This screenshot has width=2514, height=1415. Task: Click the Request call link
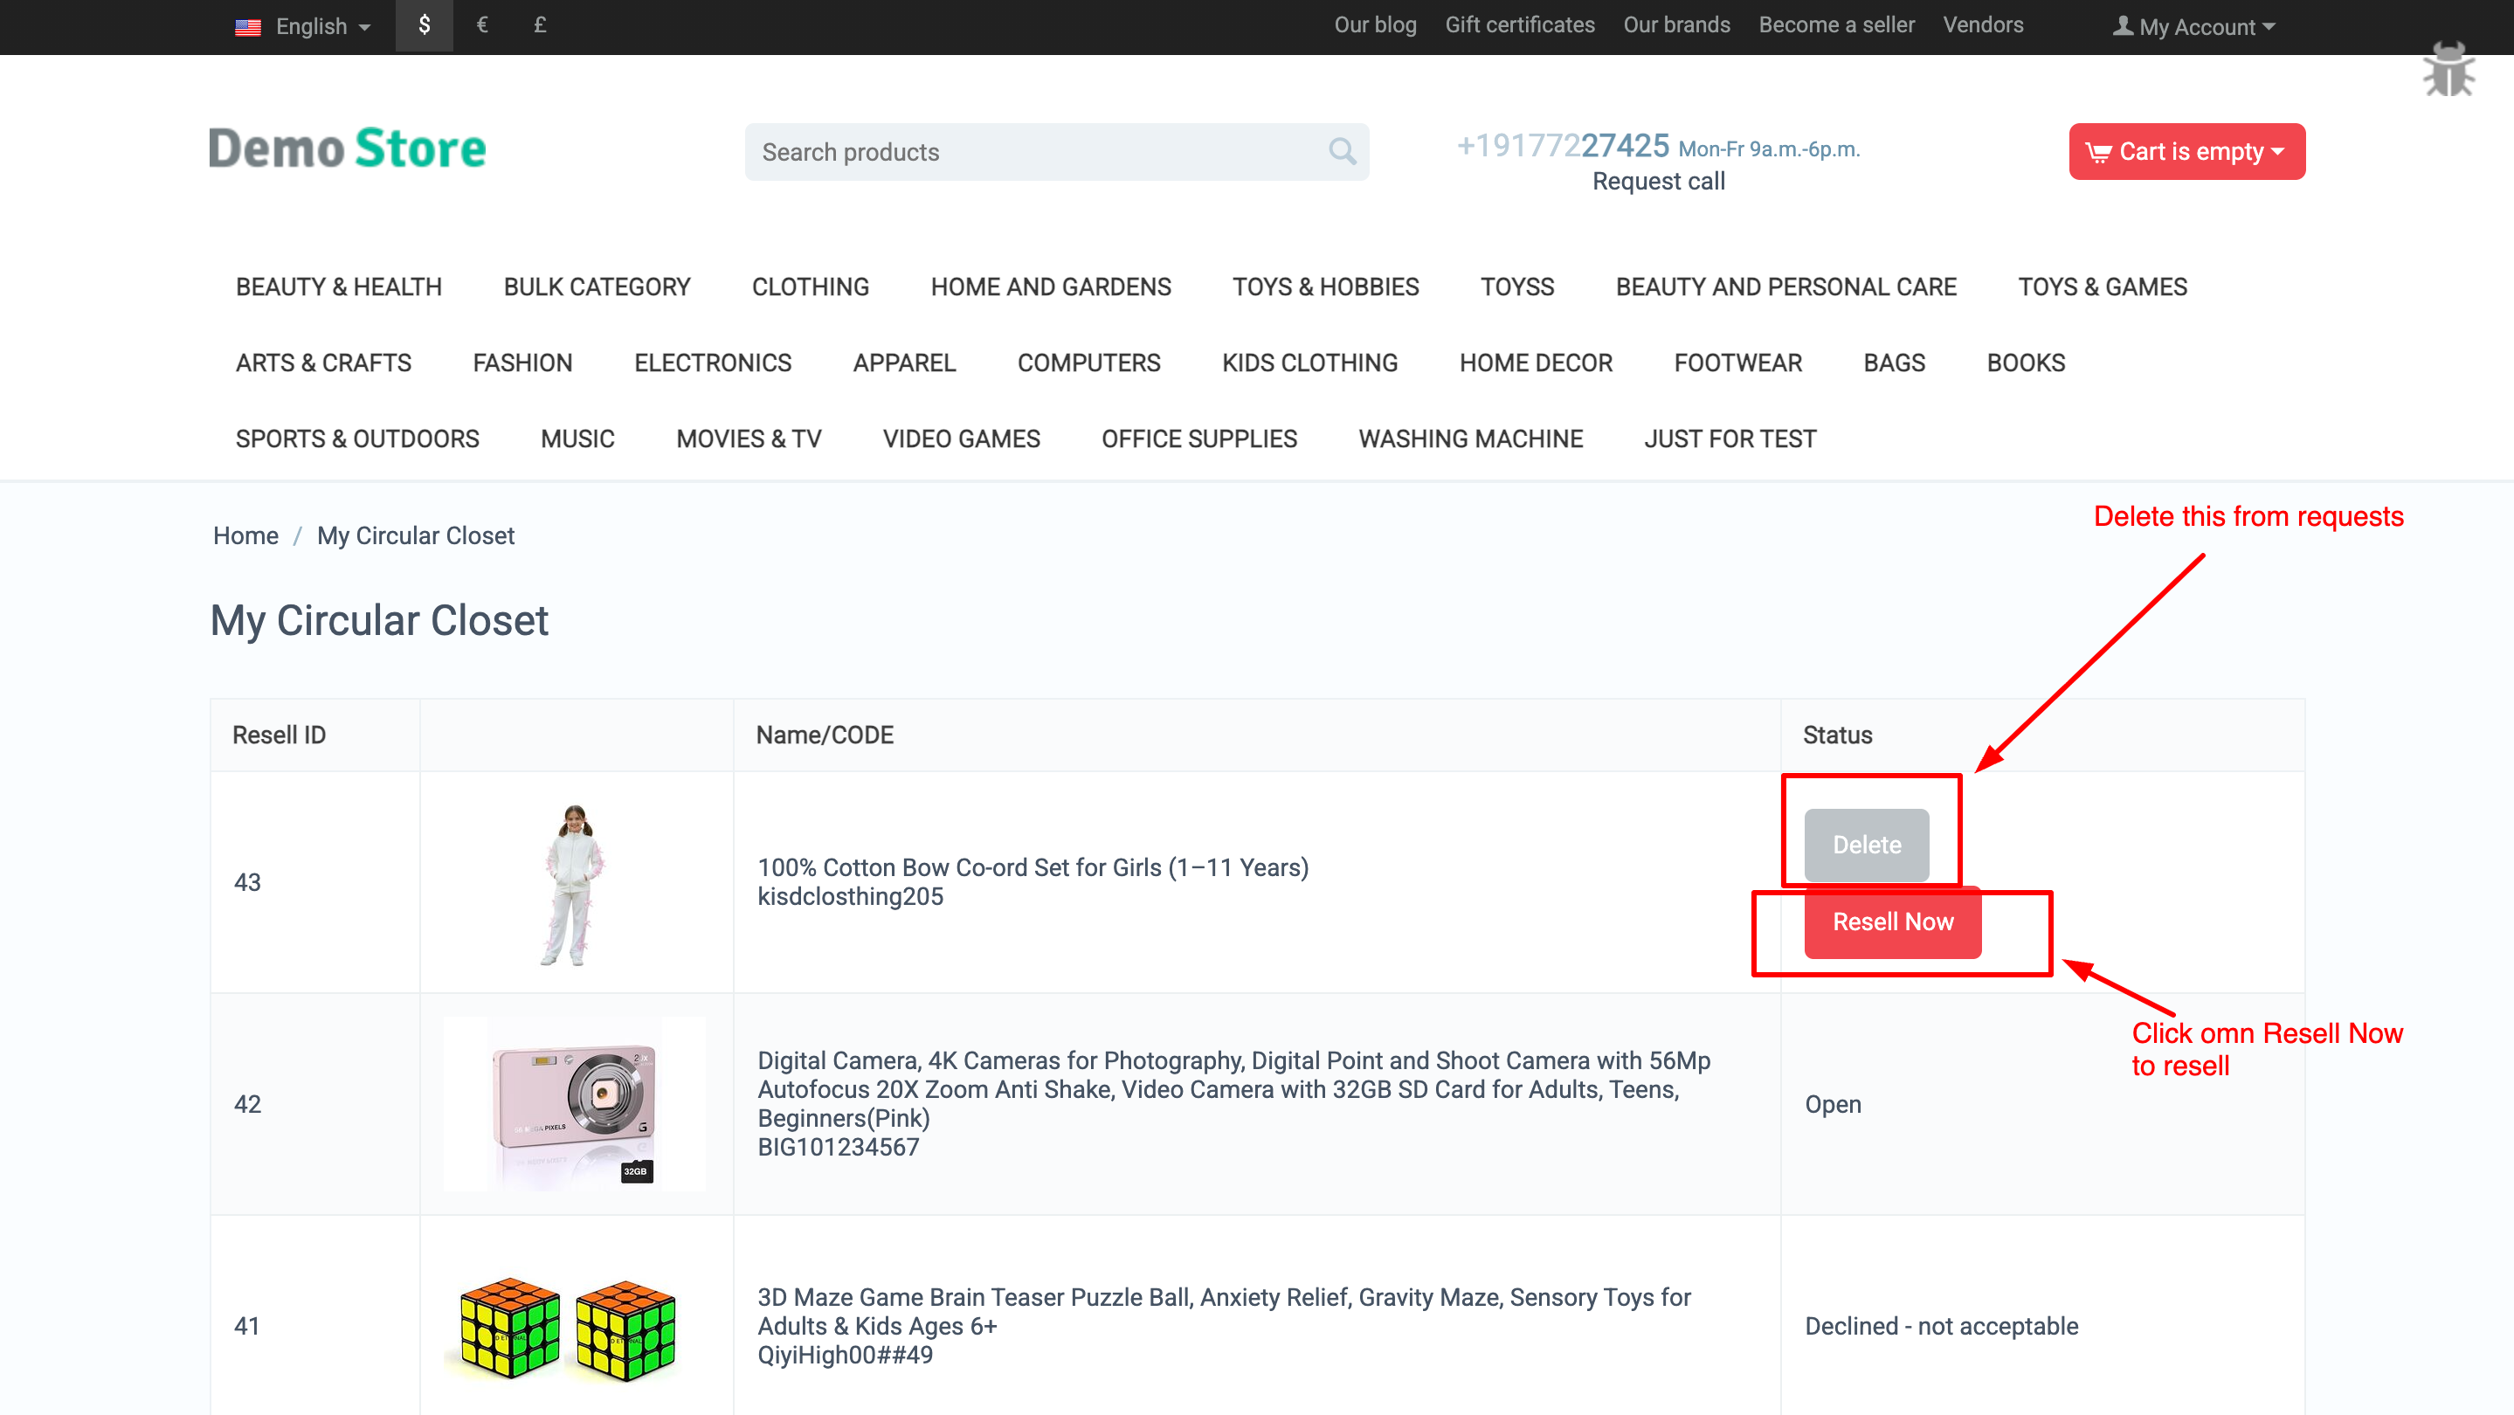[1658, 181]
